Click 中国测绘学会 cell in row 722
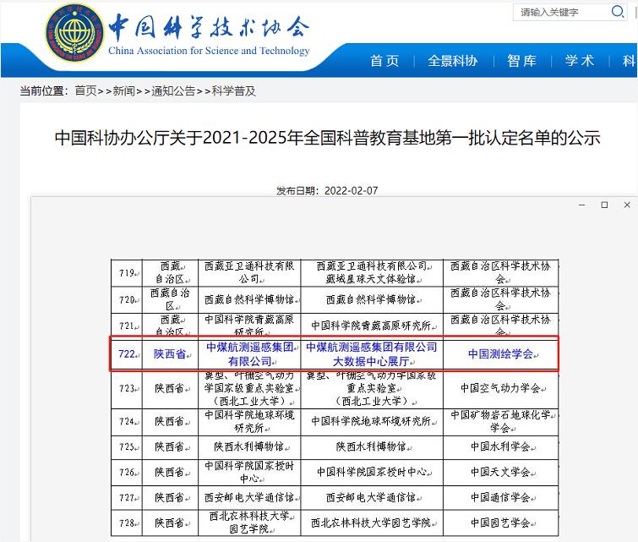Viewport: 638px width, 542px height. (500, 354)
